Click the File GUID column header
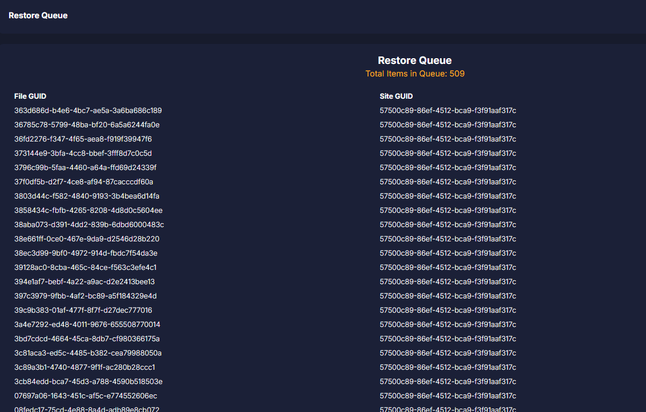Screen dimensions: 646x412 coord(30,96)
